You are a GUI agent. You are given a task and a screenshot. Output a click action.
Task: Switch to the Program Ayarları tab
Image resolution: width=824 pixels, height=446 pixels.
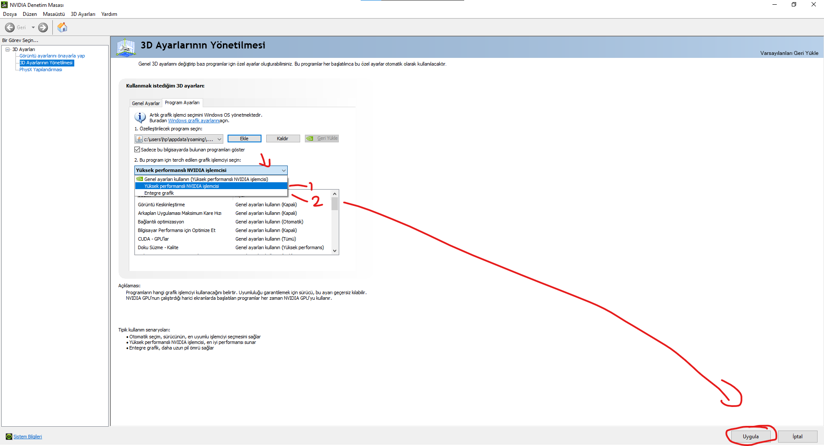182,102
